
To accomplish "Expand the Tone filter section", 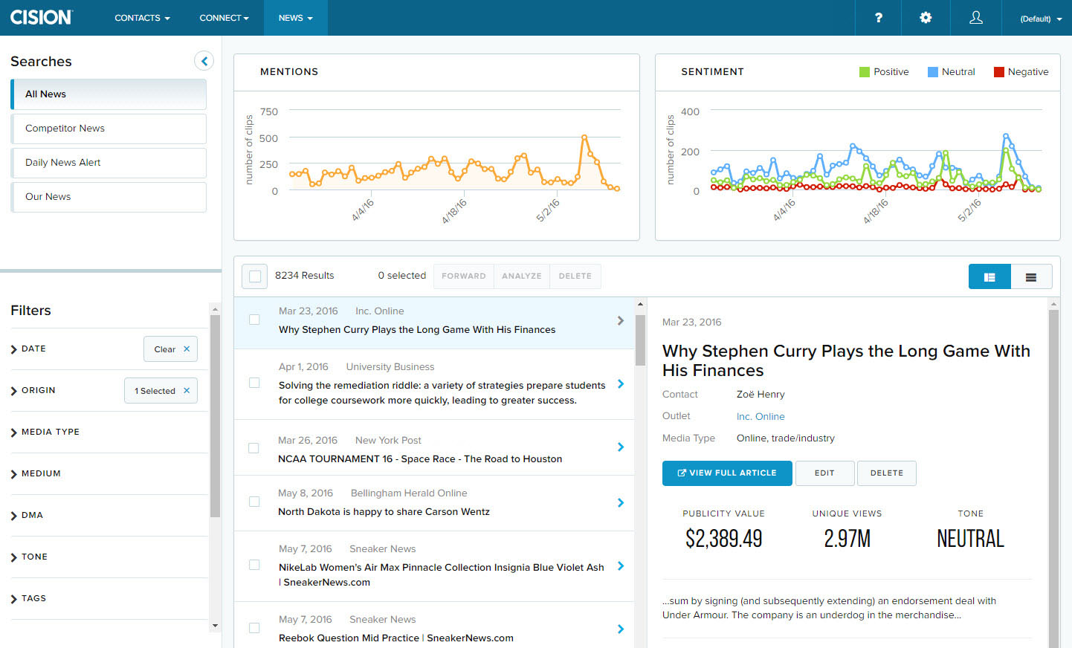I will tap(34, 557).
